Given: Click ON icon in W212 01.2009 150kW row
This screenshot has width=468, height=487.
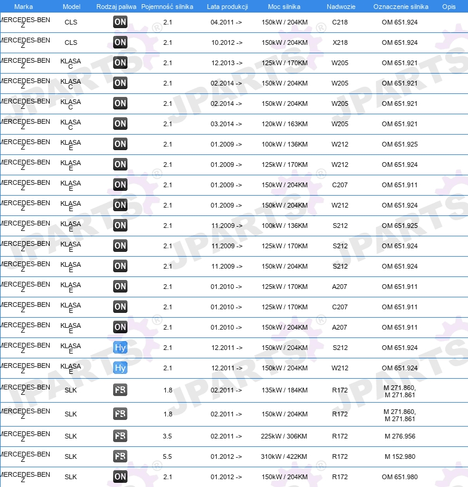Looking at the screenshot, I should click(120, 205).
